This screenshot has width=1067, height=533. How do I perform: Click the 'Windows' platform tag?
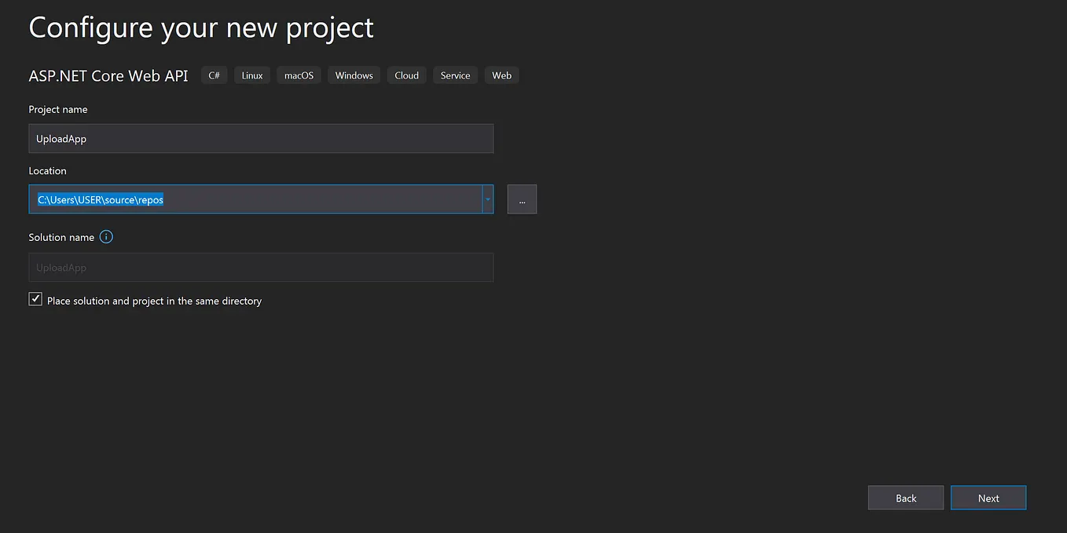354,75
